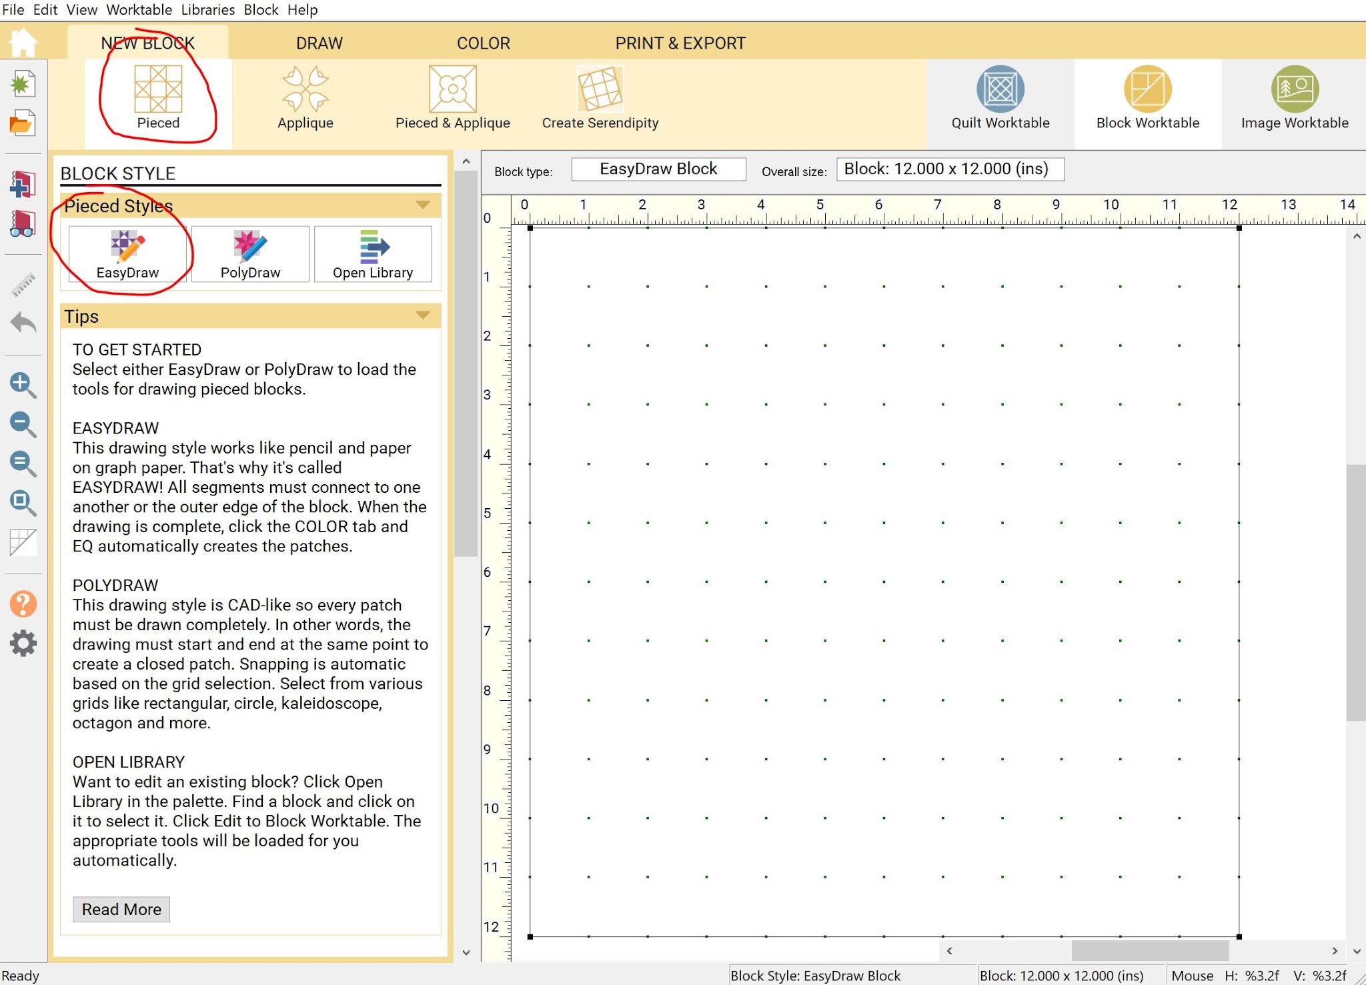1366x985 pixels.
Task: Select PolyDraw style
Action: [x=250, y=254]
